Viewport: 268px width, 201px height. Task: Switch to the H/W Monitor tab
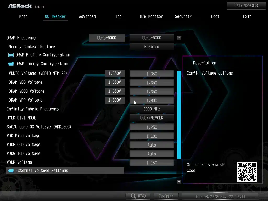[151, 16]
